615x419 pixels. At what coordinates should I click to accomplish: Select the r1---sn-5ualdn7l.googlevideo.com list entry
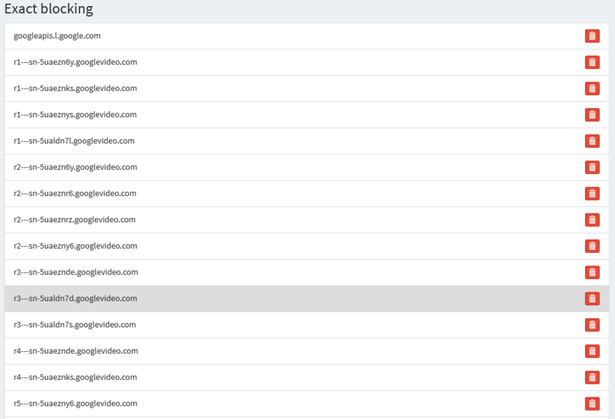[x=74, y=141]
